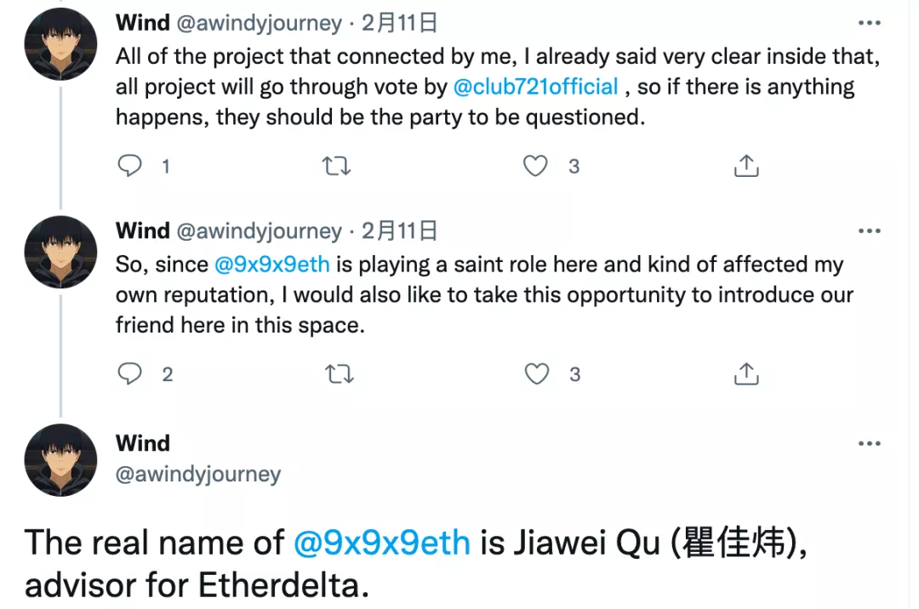
Task: Open @awindyjourney handle in third tweet
Action: click(x=198, y=475)
